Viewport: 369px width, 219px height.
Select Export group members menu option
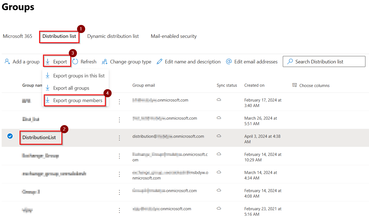77,100
